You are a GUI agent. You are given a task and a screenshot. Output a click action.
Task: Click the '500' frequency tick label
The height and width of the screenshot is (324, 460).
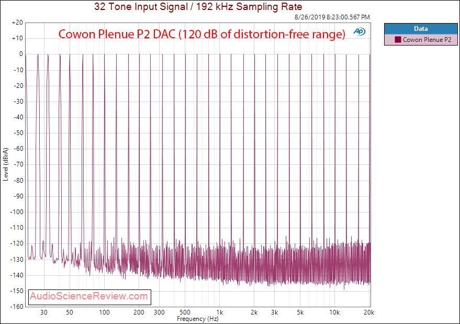(x=185, y=312)
